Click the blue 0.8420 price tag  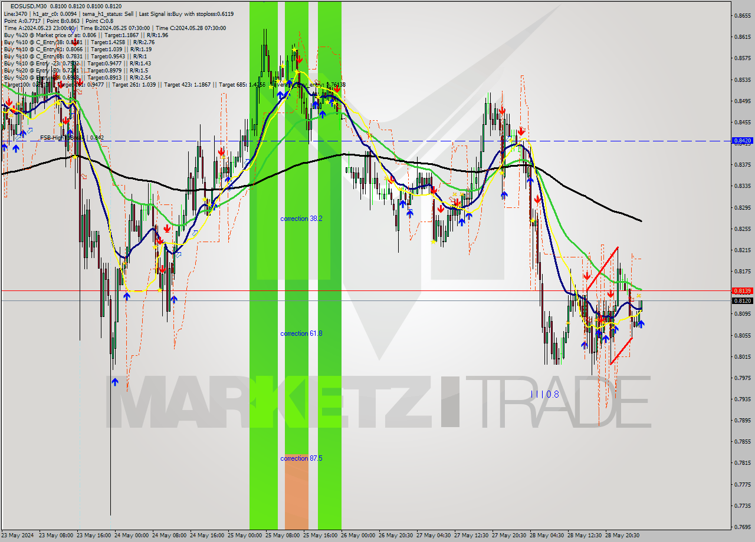(x=742, y=141)
